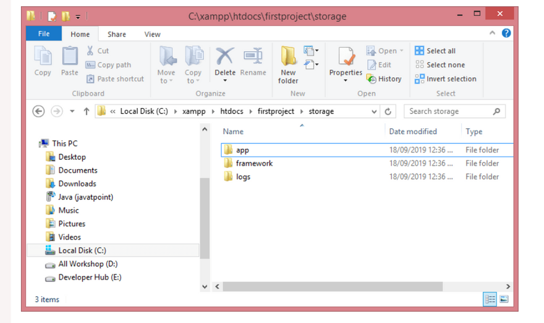
Task: Open Properties from the ribbon
Action: tap(345, 64)
